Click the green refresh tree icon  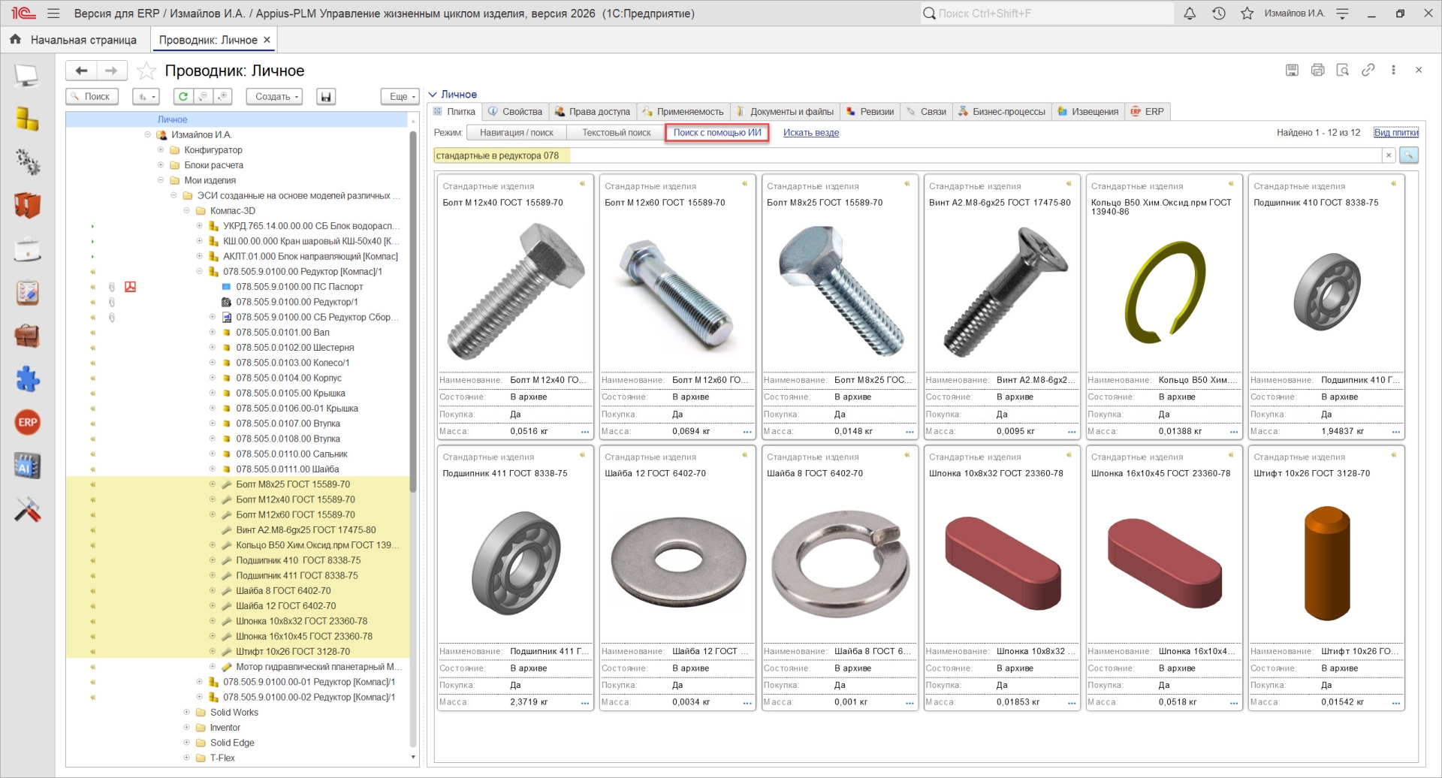(183, 96)
